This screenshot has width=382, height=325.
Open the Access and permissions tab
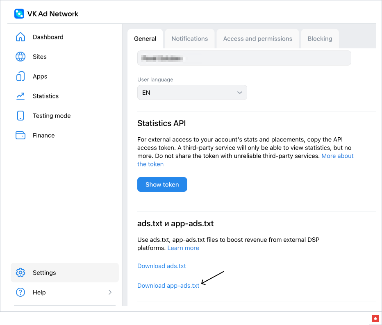click(x=257, y=39)
